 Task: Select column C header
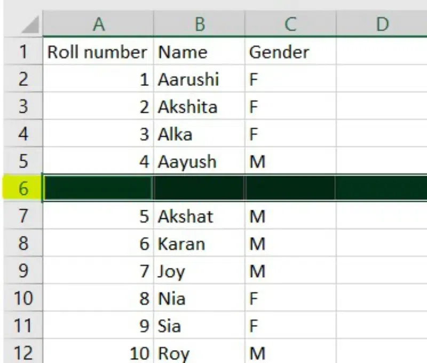(290, 24)
